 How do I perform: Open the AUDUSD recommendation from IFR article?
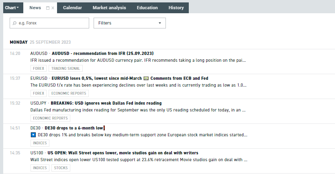click(102, 53)
